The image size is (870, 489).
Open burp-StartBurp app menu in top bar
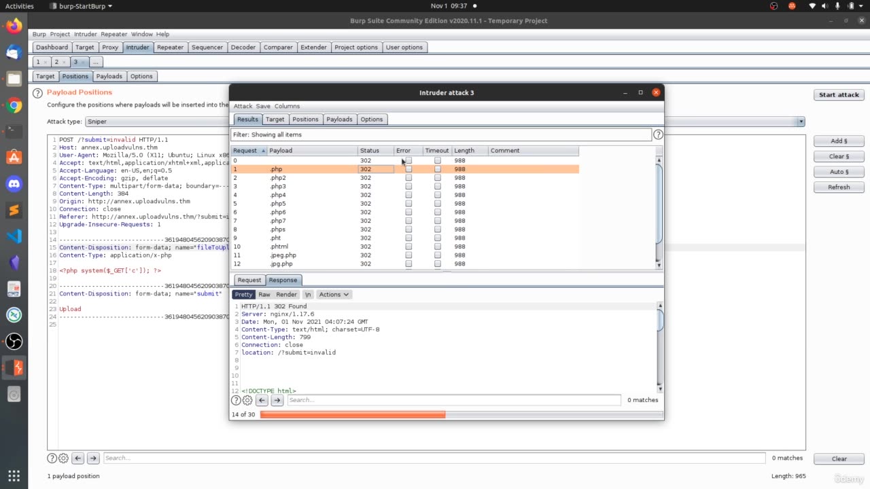81,6
